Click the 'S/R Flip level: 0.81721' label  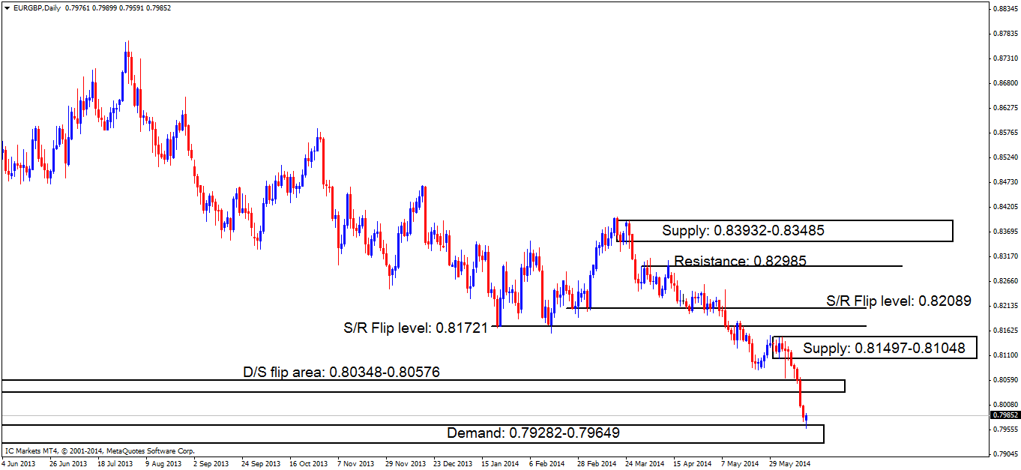416,328
